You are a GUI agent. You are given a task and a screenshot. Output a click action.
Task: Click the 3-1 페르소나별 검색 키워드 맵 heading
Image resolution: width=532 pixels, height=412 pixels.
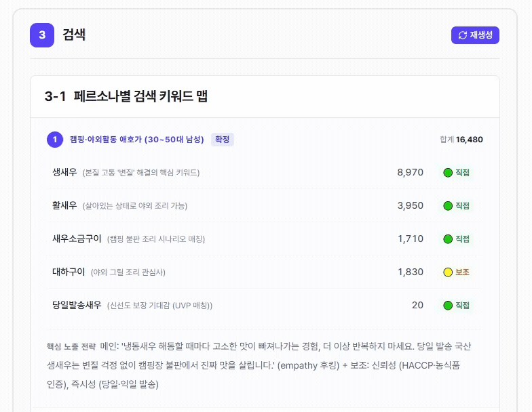126,96
